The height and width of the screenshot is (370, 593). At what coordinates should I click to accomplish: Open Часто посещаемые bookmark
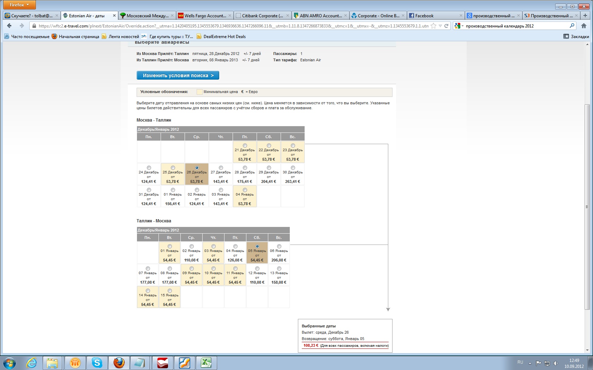27,36
